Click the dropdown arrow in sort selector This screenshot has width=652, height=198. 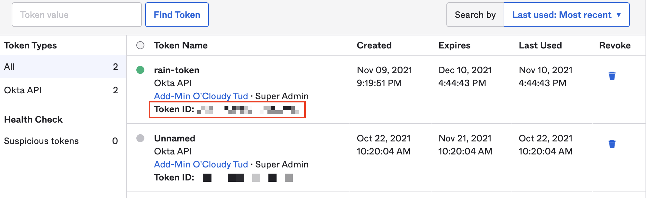pyautogui.click(x=618, y=15)
